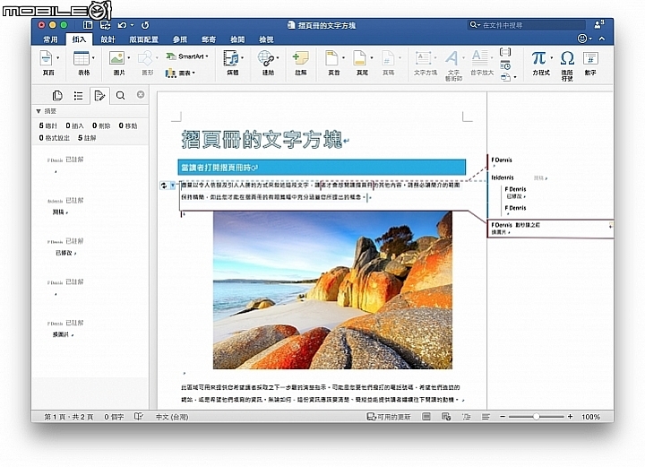Image resolution: width=645 pixels, height=467 pixels.
Task: Open the 檢視 (View) tab
Action: point(266,39)
